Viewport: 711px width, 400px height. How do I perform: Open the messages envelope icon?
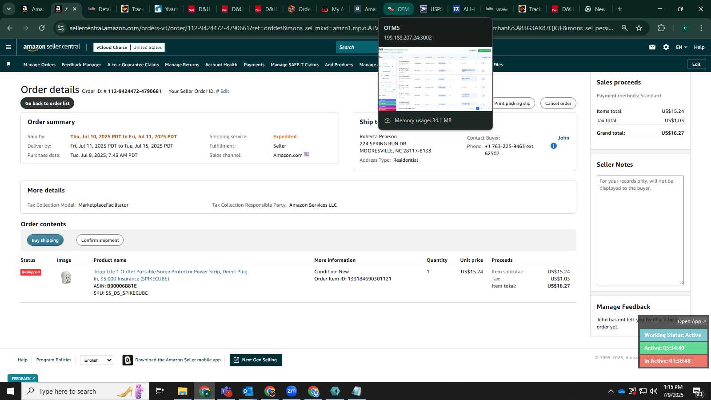tap(652, 47)
